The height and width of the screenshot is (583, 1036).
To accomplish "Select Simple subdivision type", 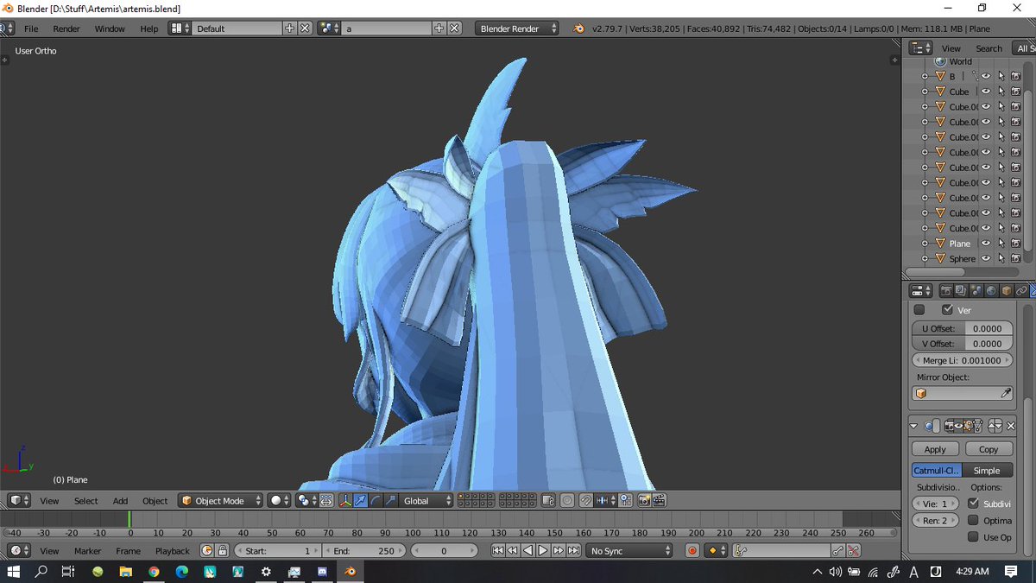I will tap(987, 471).
